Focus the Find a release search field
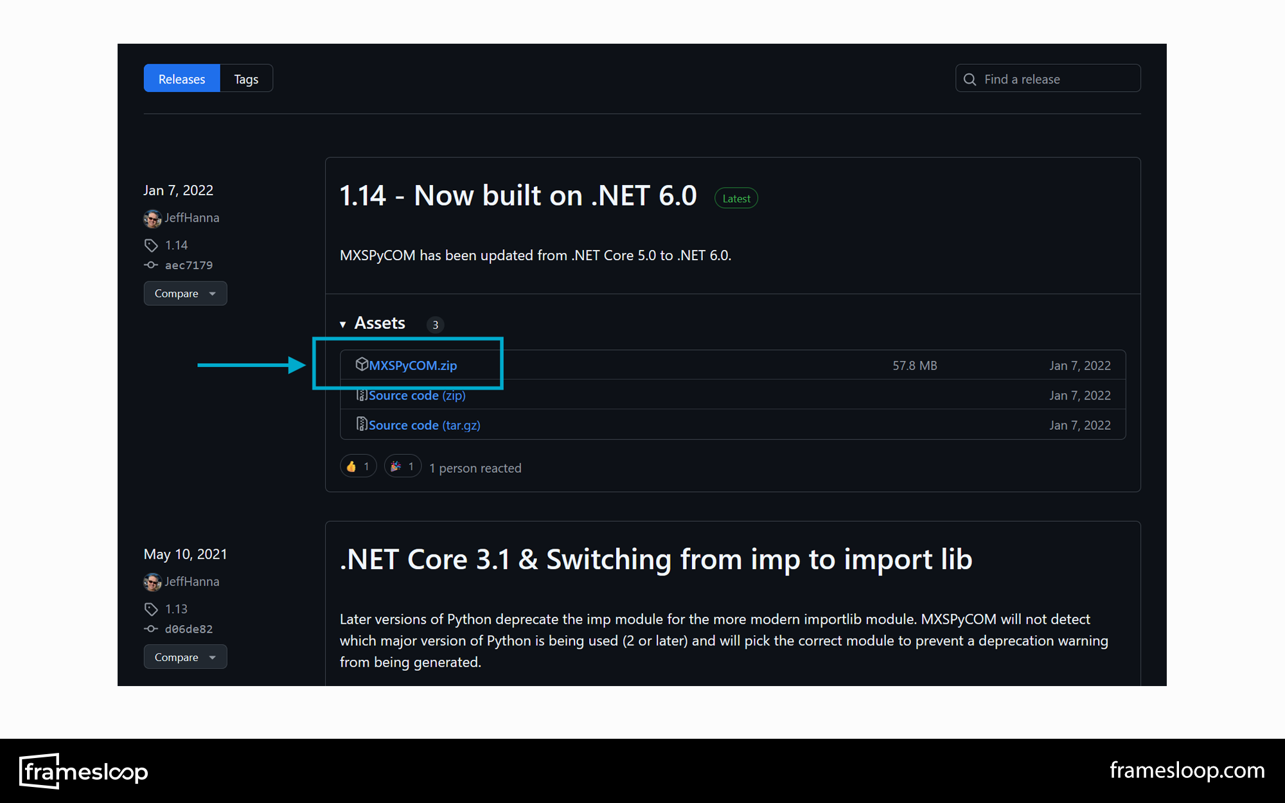Image resolution: width=1285 pixels, height=803 pixels. (x=1048, y=78)
